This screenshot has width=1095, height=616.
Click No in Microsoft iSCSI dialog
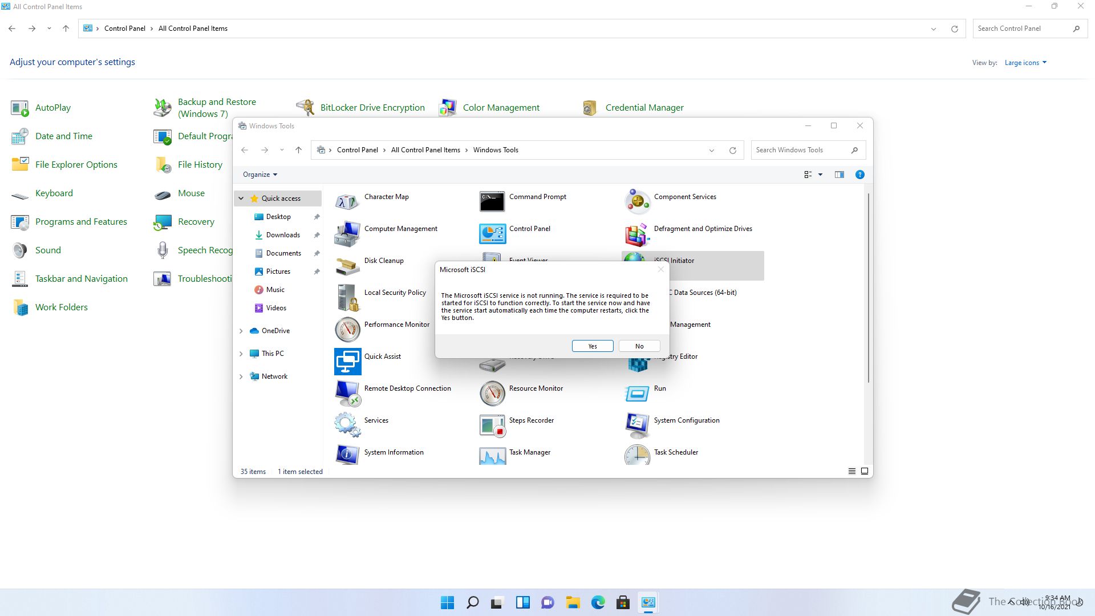coord(639,346)
